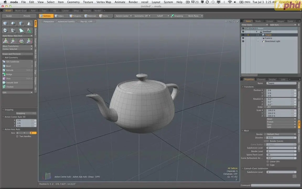
Task: Click the Command input field
Action: [276, 185]
